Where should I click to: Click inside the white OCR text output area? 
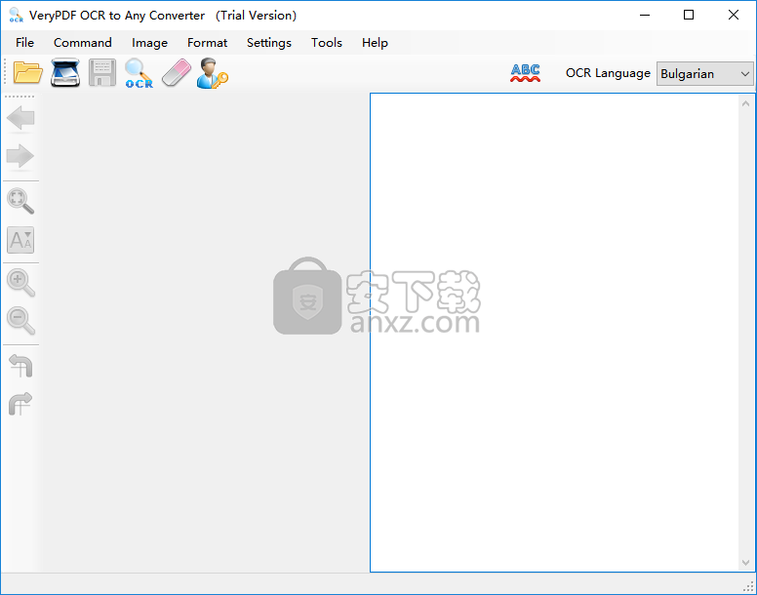pos(554,333)
